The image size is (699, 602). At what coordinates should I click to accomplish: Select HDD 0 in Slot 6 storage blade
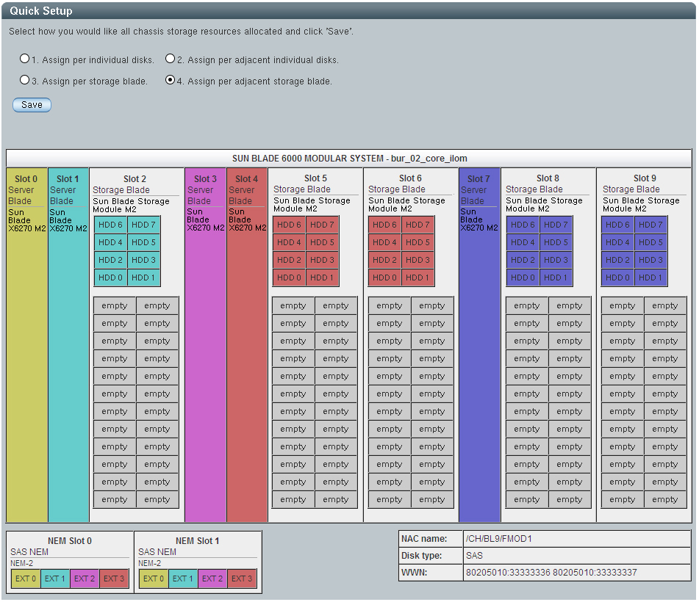point(384,278)
